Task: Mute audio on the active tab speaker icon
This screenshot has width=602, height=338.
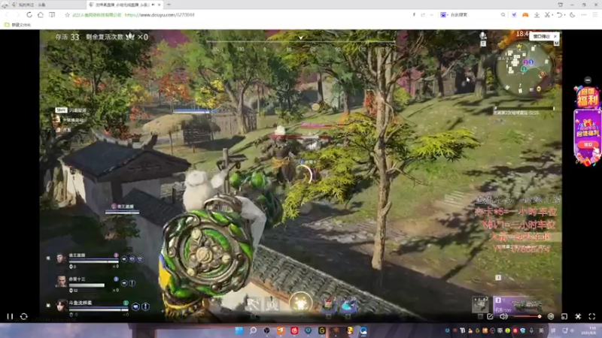Action: click(x=154, y=5)
